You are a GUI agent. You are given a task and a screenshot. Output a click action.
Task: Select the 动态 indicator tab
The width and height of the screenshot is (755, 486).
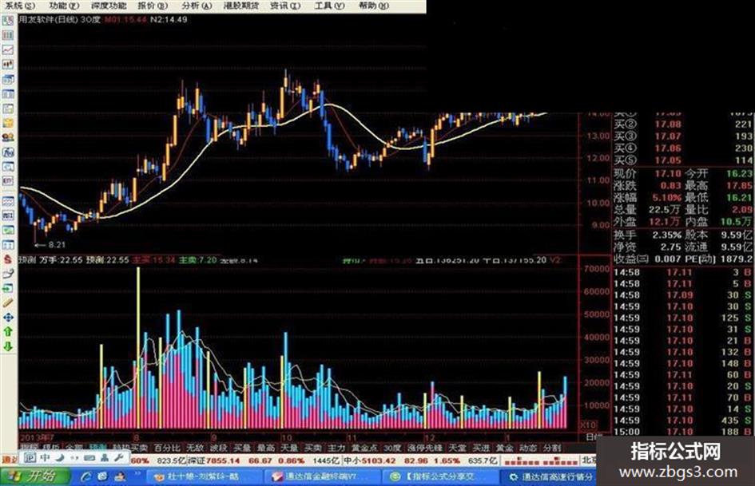tap(528, 448)
